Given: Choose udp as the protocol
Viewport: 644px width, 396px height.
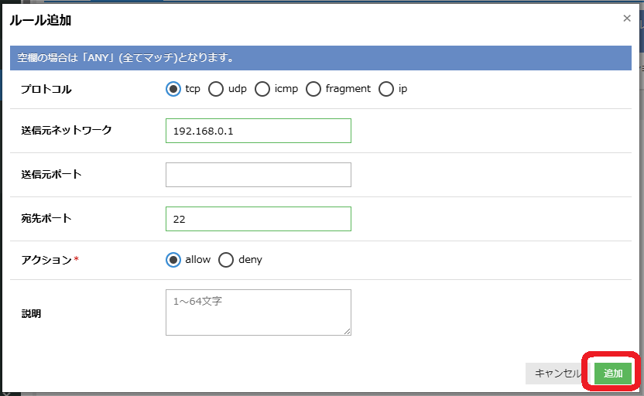Looking at the screenshot, I should pyautogui.click(x=217, y=89).
